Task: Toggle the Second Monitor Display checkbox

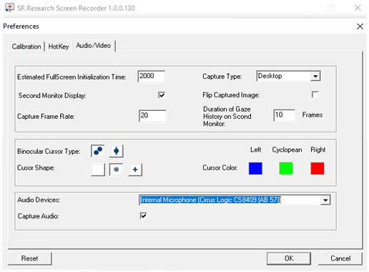Action: coord(162,95)
